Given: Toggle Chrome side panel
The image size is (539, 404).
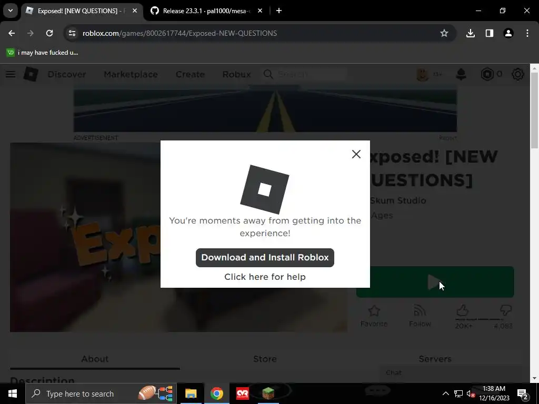Looking at the screenshot, I should [x=489, y=33].
